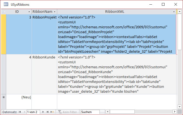The width and height of the screenshot is (183, 115).
Task: Click the vertical scrollbar thumb
Action: click(x=179, y=32)
